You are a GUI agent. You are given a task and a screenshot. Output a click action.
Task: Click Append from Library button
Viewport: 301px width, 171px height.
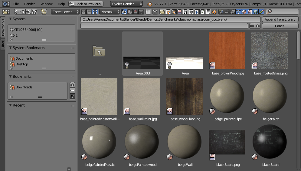point(280,19)
